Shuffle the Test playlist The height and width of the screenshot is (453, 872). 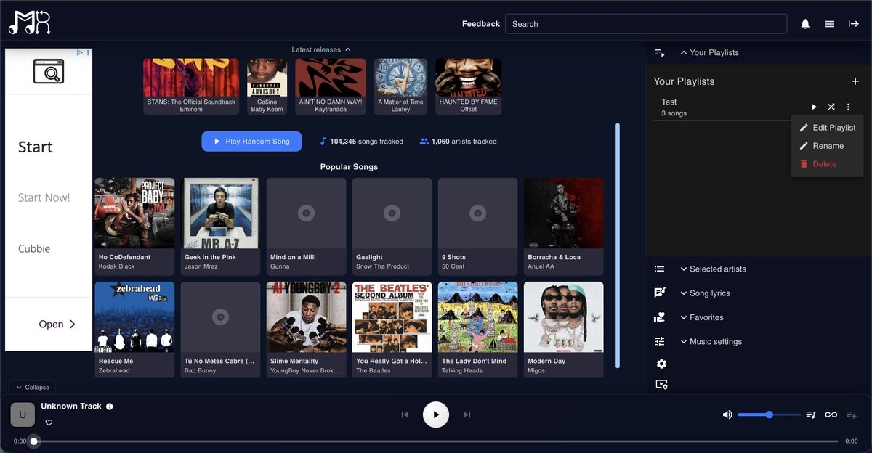pos(831,107)
